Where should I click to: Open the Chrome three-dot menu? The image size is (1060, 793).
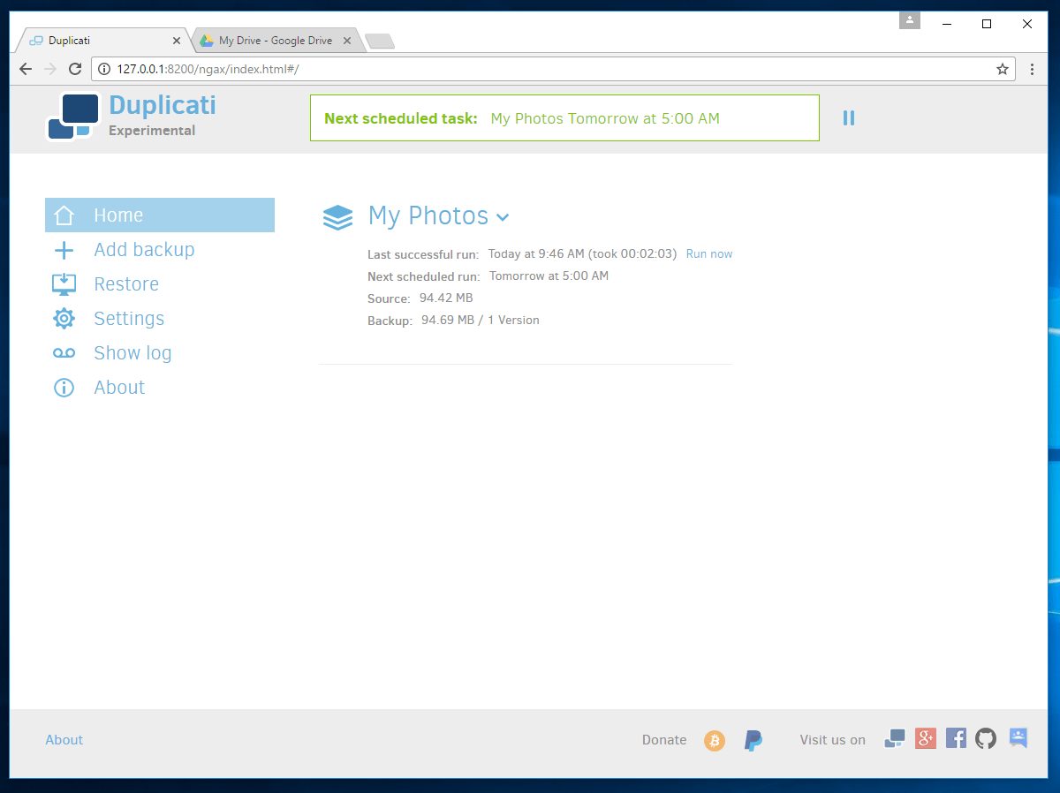coord(1032,69)
